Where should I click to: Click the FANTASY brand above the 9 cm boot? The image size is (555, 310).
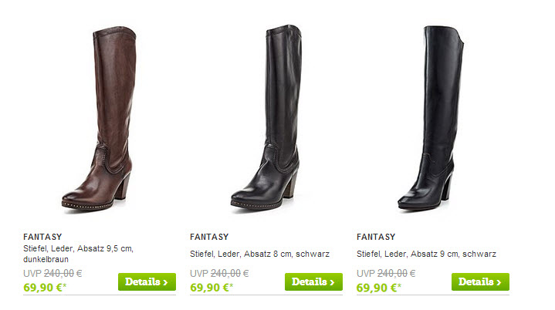pyautogui.click(x=376, y=237)
